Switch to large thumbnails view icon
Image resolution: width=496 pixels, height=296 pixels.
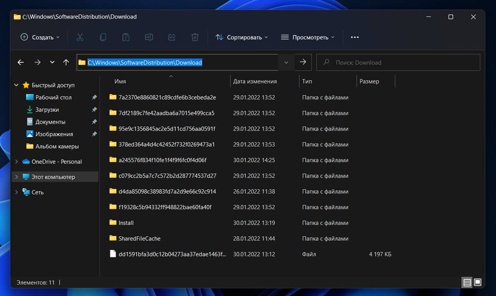click(477, 283)
